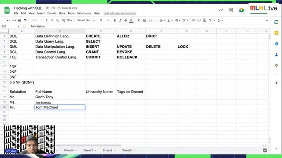Open the activity trend icon
This screenshot has height=158, width=282.
pos(221,10)
